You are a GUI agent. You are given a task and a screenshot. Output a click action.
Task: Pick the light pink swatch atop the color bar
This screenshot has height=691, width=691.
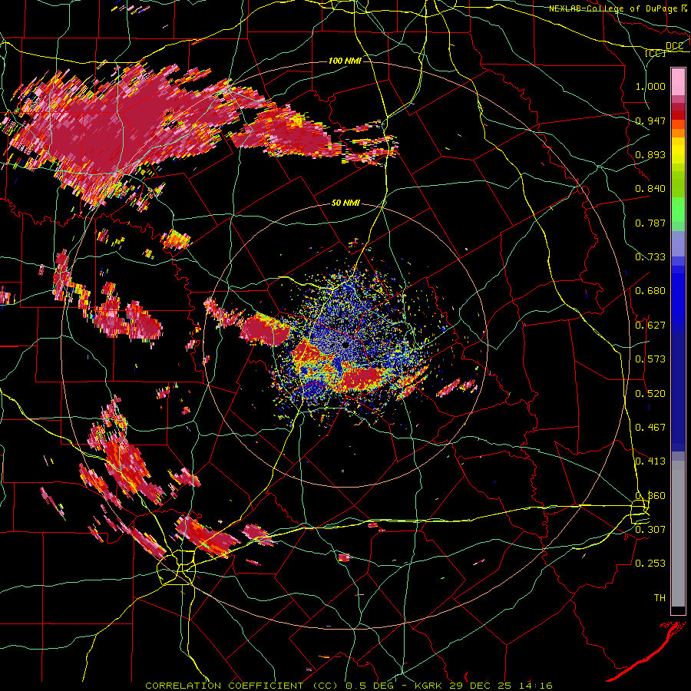tap(678, 81)
